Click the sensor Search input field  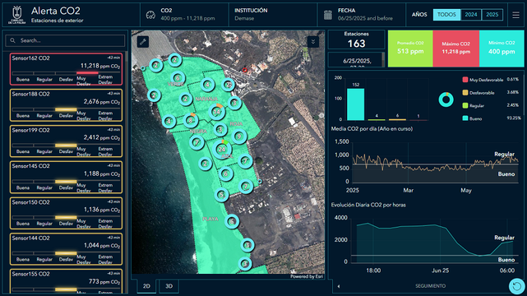pos(65,40)
